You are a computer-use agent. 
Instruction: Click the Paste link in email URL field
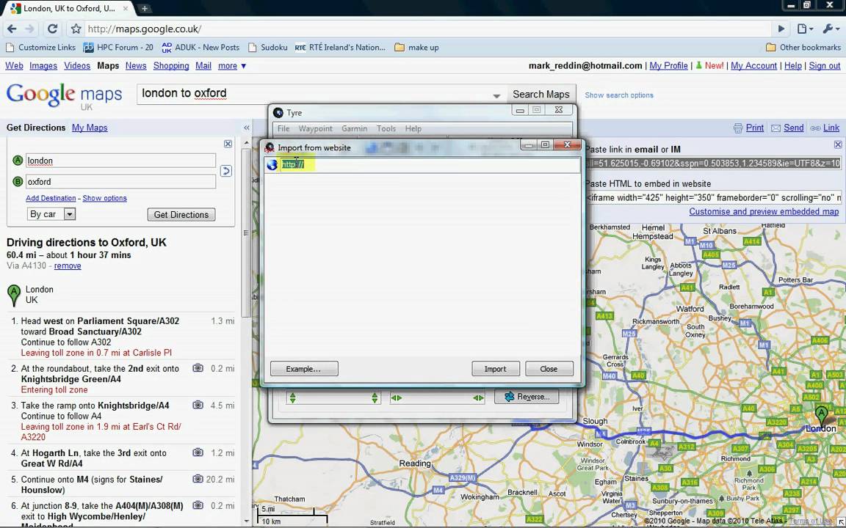(713, 164)
